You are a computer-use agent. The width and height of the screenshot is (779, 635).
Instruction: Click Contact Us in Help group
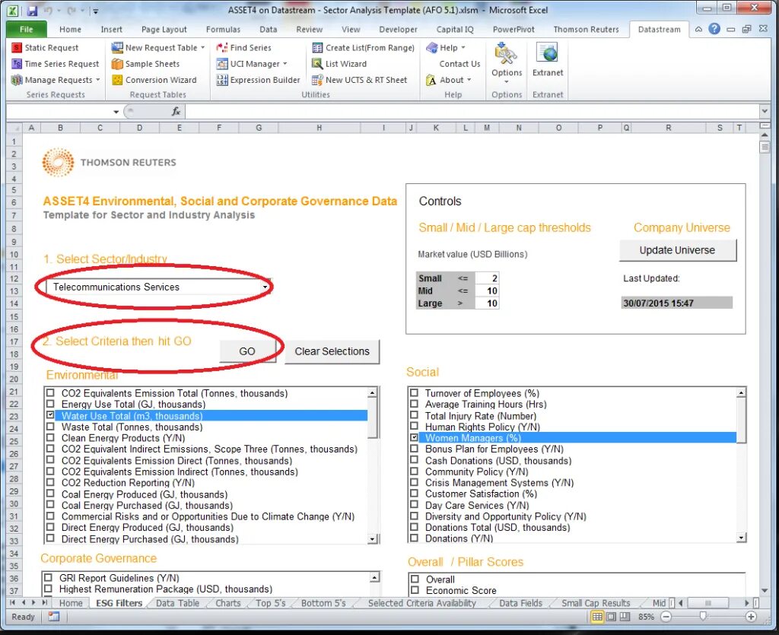459,64
